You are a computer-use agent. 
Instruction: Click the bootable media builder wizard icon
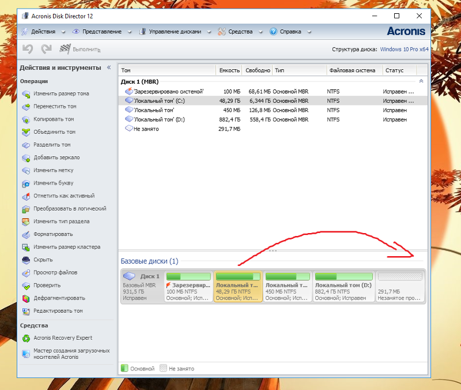26,354
